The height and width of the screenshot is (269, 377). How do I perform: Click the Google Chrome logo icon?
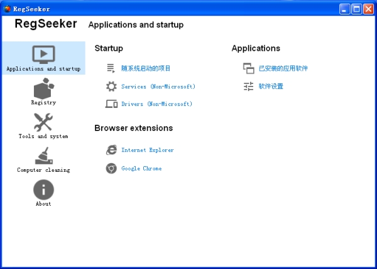111,168
